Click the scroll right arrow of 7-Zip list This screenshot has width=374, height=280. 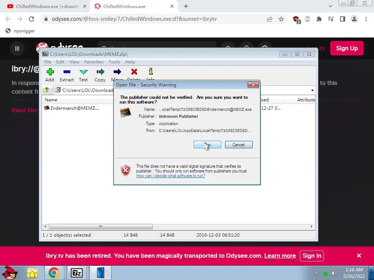tap(312, 226)
